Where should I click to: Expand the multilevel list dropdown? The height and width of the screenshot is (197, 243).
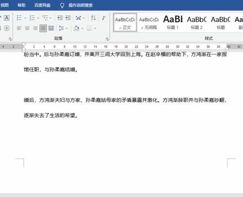[51, 18]
